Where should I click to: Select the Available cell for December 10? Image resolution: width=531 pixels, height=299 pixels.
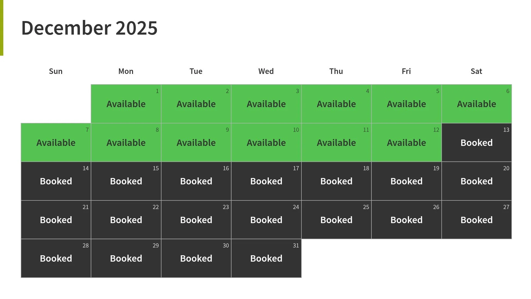click(x=266, y=143)
